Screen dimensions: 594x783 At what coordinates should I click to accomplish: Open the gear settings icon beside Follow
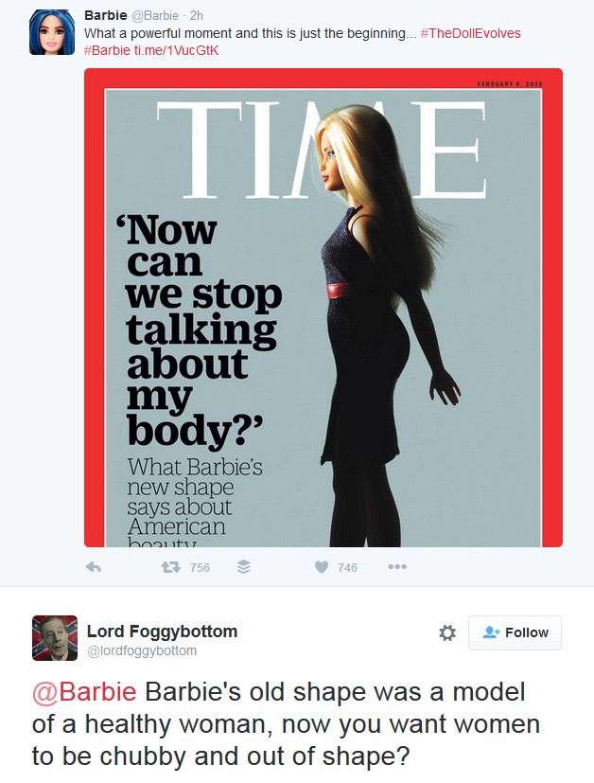pyautogui.click(x=446, y=632)
